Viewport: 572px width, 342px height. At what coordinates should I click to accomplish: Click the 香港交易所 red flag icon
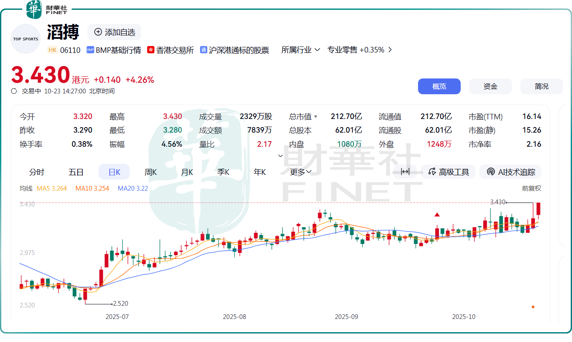151,50
